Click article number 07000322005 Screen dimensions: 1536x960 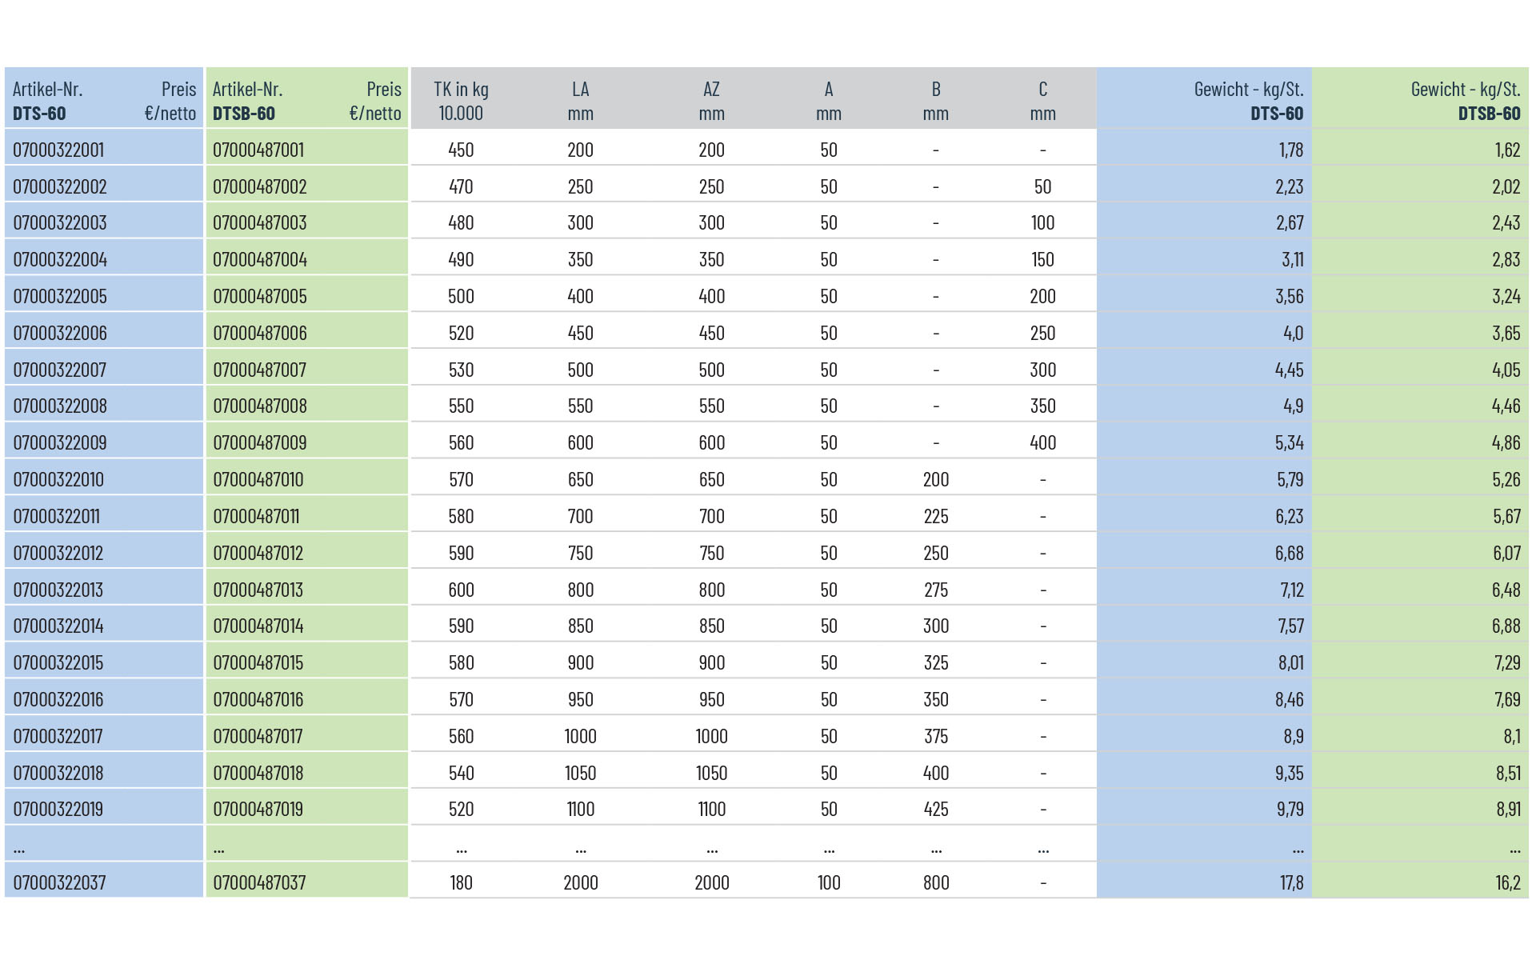tap(60, 296)
